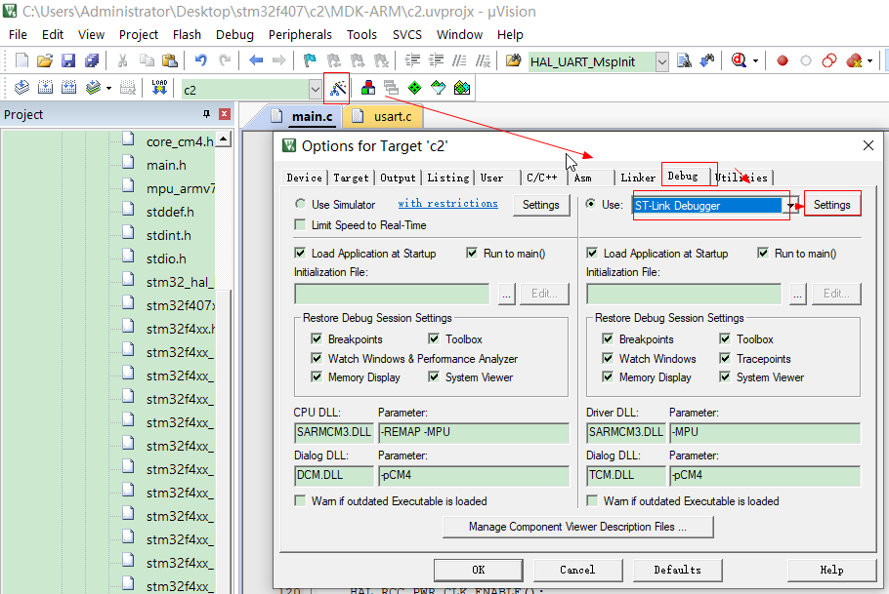This screenshot has width=889, height=594.
Task: Undo the last edit
Action: pyautogui.click(x=200, y=60)
